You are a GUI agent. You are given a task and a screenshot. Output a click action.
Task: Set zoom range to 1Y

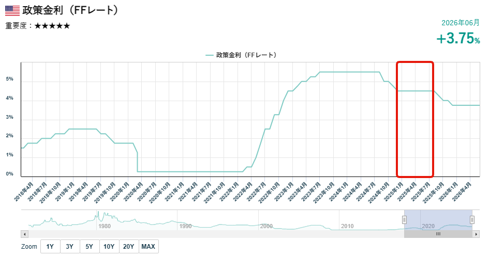[50, 247]
